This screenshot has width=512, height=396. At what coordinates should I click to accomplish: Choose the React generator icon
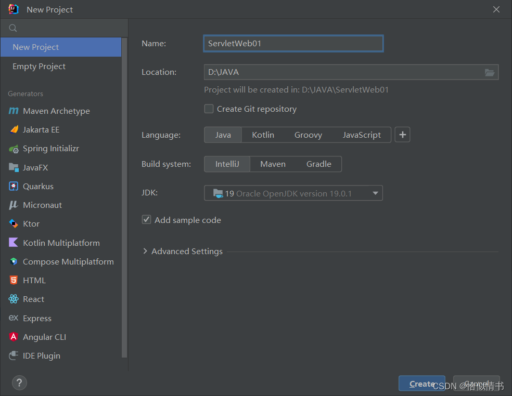[14, 299]
